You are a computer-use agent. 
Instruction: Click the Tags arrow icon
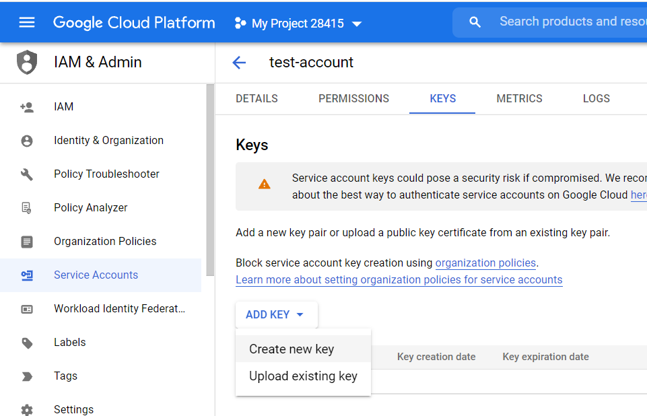click(x=27, y=376)
